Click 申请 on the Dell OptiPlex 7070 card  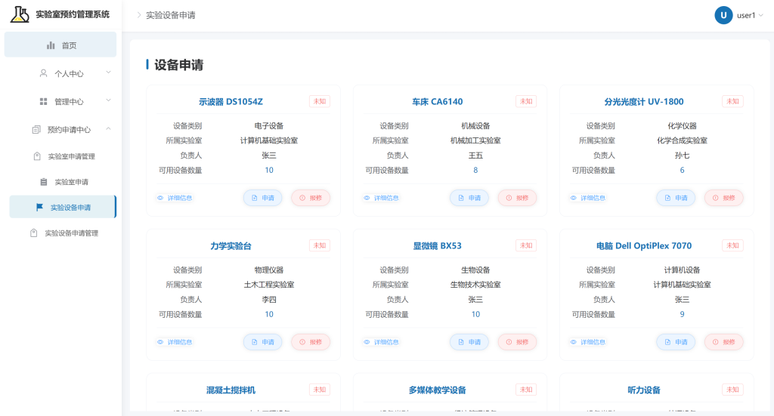click(x=676, y=341)
